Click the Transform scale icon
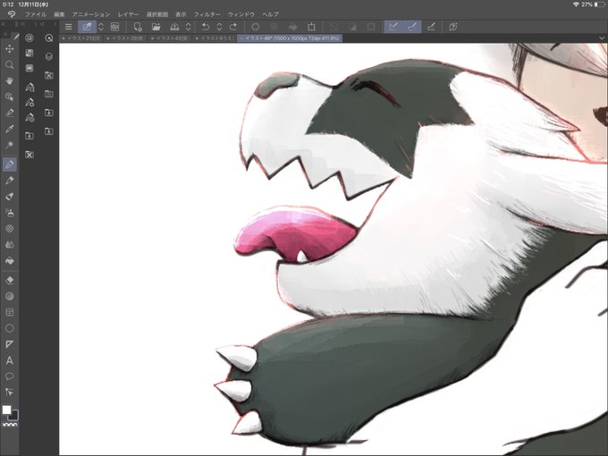Image resolution: width=608 pixels, height=456 pixels. coord(311,27)
